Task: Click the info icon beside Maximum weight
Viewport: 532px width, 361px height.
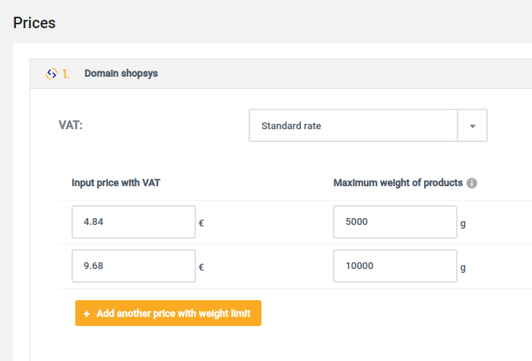Action: pyautogui.click(x=472, y=183)
